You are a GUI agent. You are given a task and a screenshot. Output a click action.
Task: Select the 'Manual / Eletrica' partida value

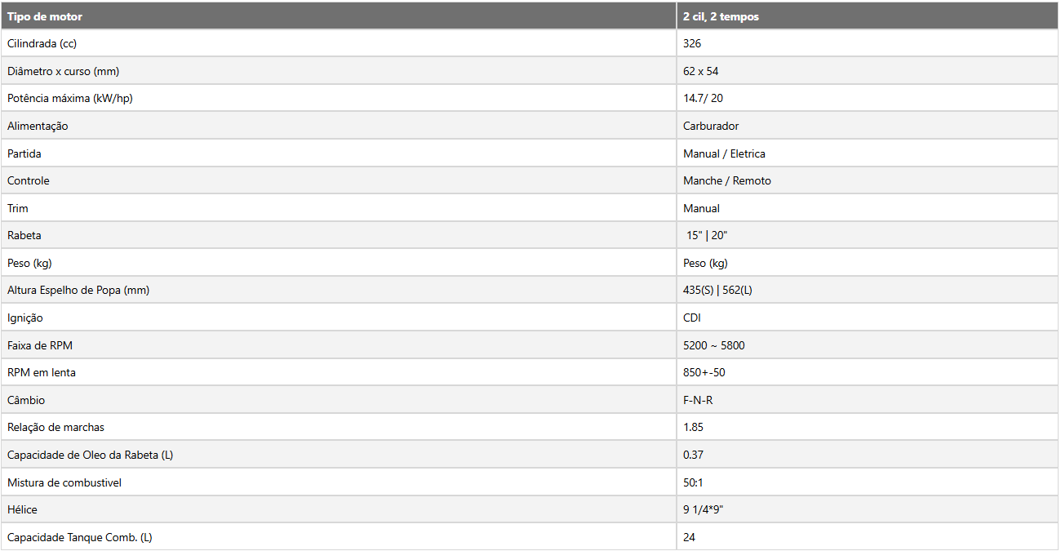tap(724, 153)
